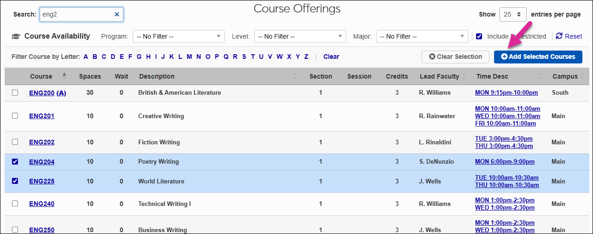Viewport: 593px width, 234px height.
Task: Filter courses by letter S
Action: (x=244, y=57)
